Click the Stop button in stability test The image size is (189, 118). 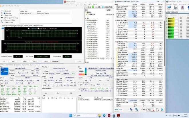point(13,61)
